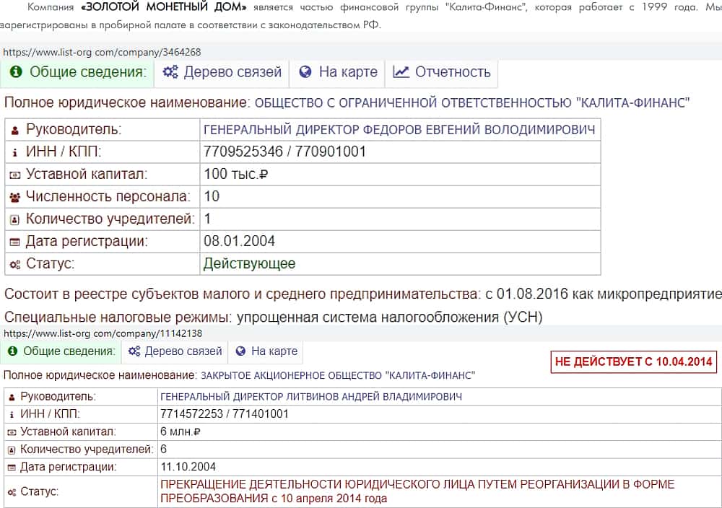Open the 'Отчетность' tab
This screenshot has height=508, width=722.
pos(442,72)
